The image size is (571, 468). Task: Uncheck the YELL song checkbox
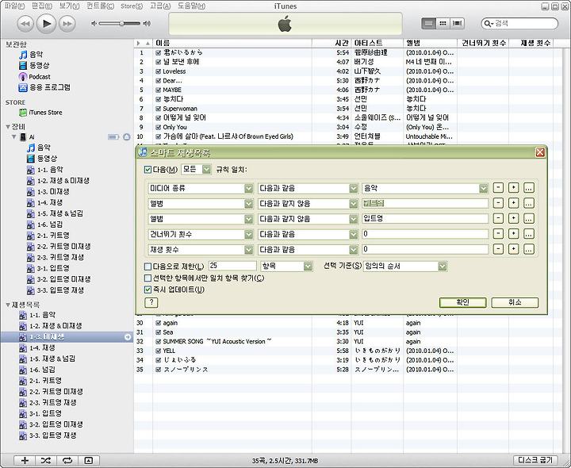tap(158, 351)
